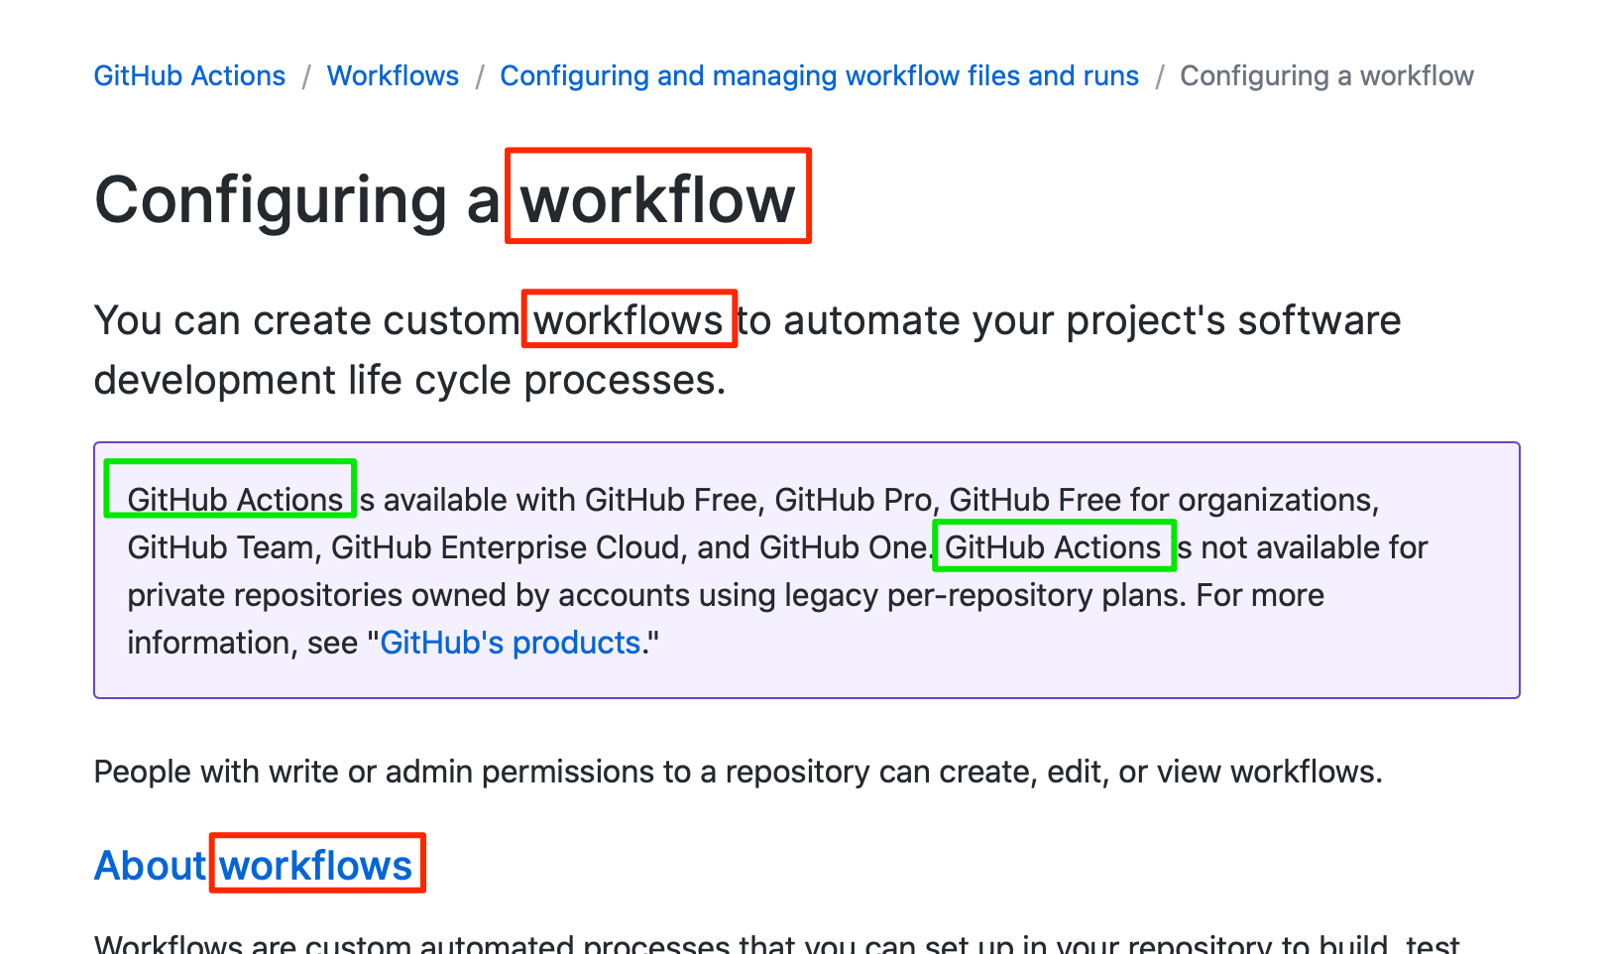Click highlighted workflows in About heading
This screenshot has height=954, width=1606.
pyautogui.click(x=317, y=864)
